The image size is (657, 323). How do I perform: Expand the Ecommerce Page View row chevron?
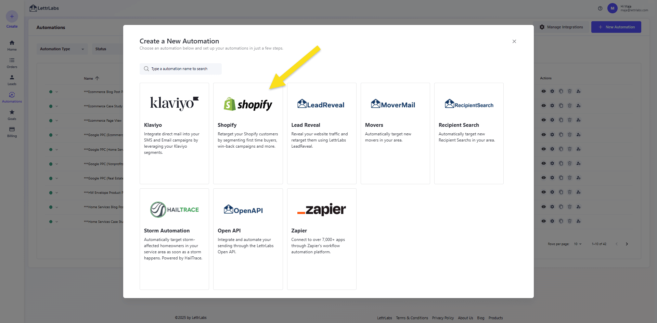click(57, 121)
